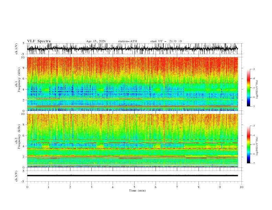
Task: Click the "2" kHz tick on the ch.2 frequency axis
Action: pyautogui.click(x=24, y=157)
